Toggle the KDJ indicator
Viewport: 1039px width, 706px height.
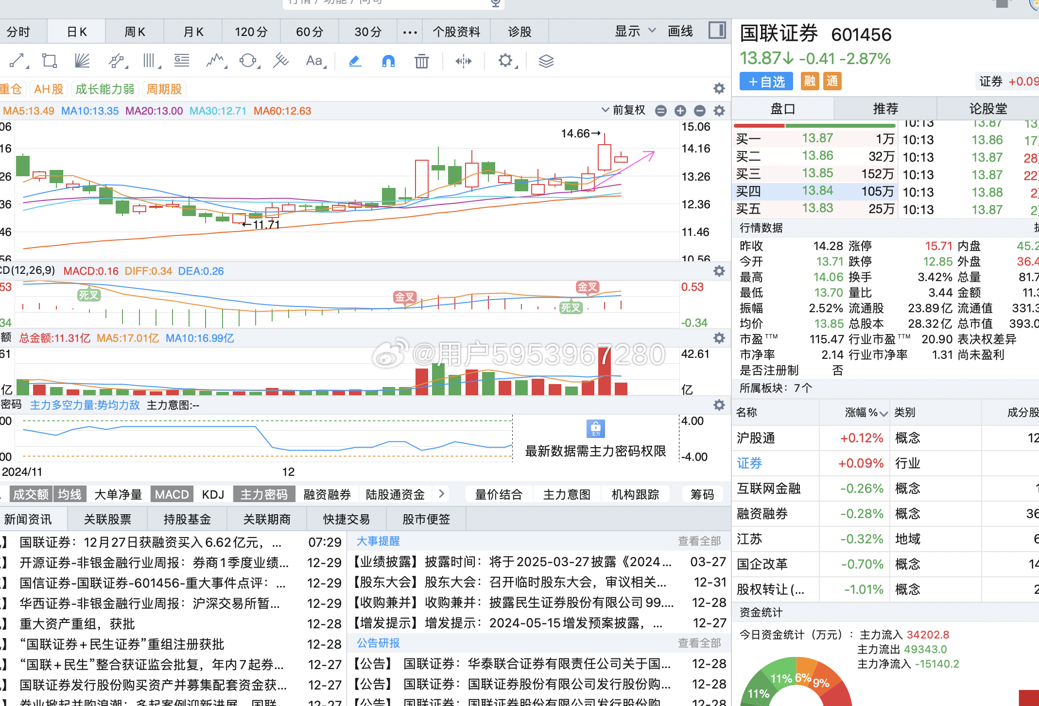tap(213, 494)
